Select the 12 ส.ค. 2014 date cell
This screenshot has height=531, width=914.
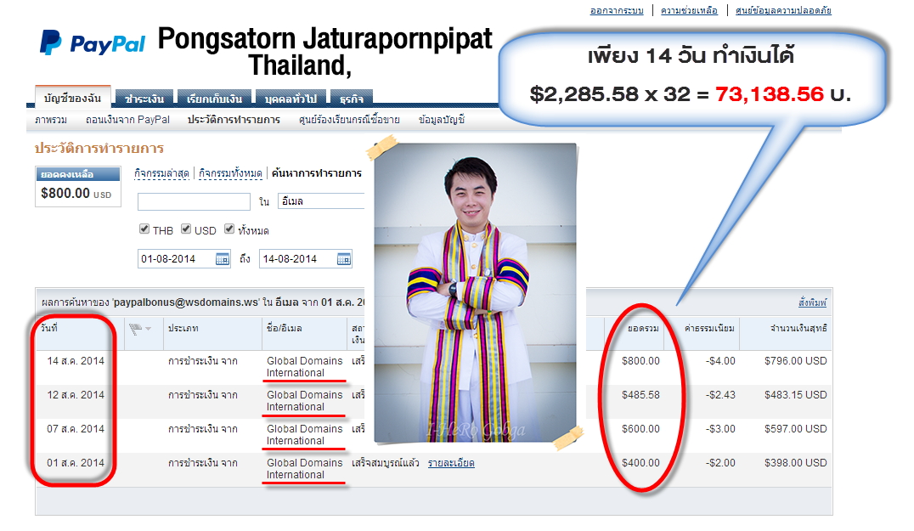pyautogui.click(x=76, y=395)
